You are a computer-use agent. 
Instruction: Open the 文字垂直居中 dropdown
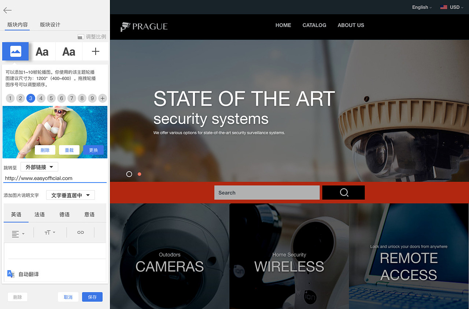click(x=70, y=195)
